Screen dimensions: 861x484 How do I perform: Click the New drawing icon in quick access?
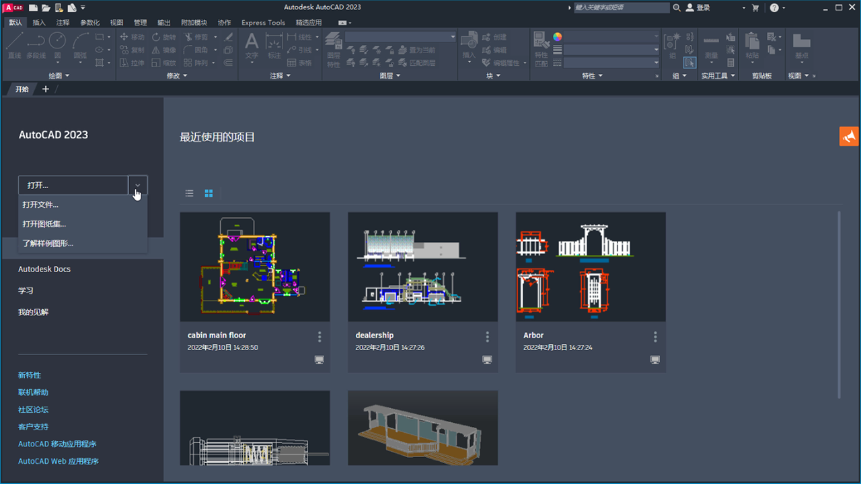coord(33,7)
